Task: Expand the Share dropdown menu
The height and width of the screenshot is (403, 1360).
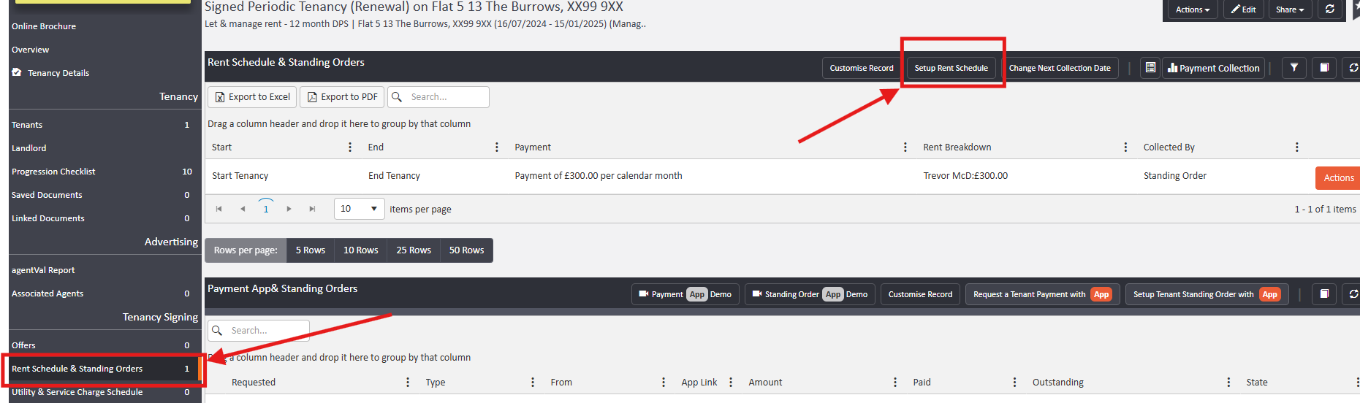Action: 1290,9
